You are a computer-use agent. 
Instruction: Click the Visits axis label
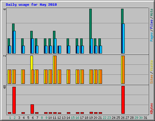pos(152,66)
